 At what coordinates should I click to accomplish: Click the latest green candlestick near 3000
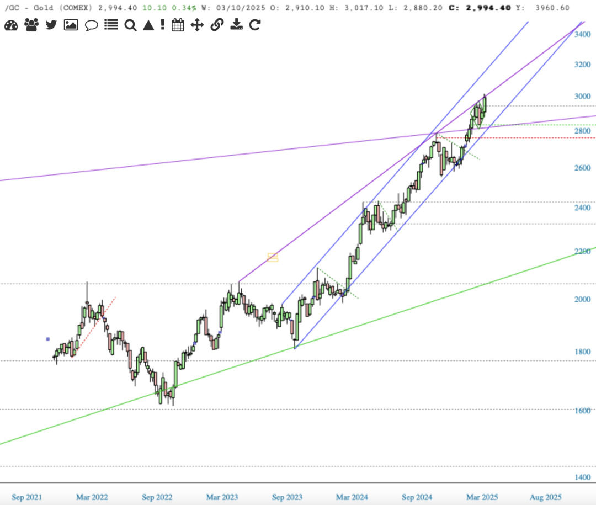pyautogui.click(x=485, y=104)
